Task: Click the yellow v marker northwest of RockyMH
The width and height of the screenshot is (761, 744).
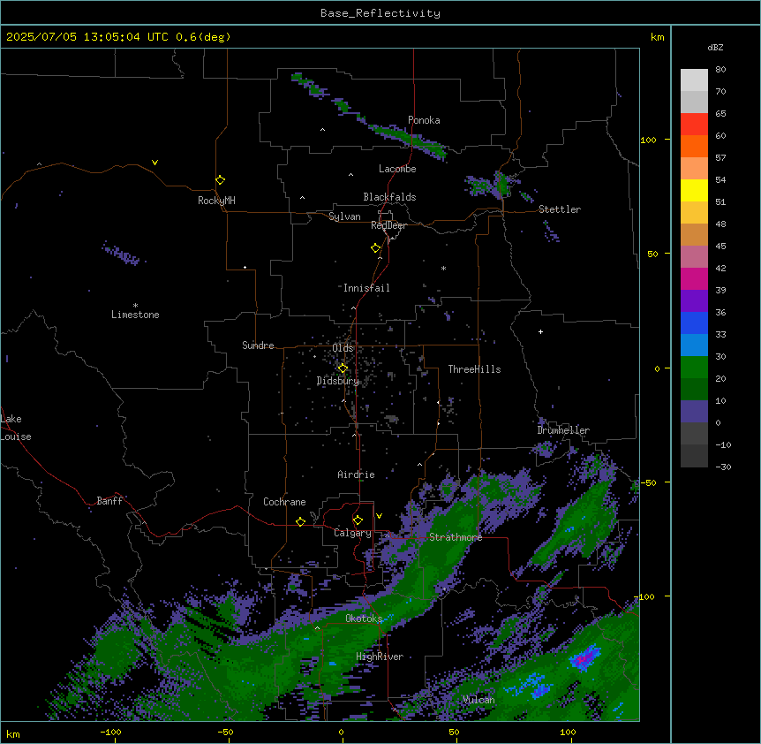Action: point(154,163)
